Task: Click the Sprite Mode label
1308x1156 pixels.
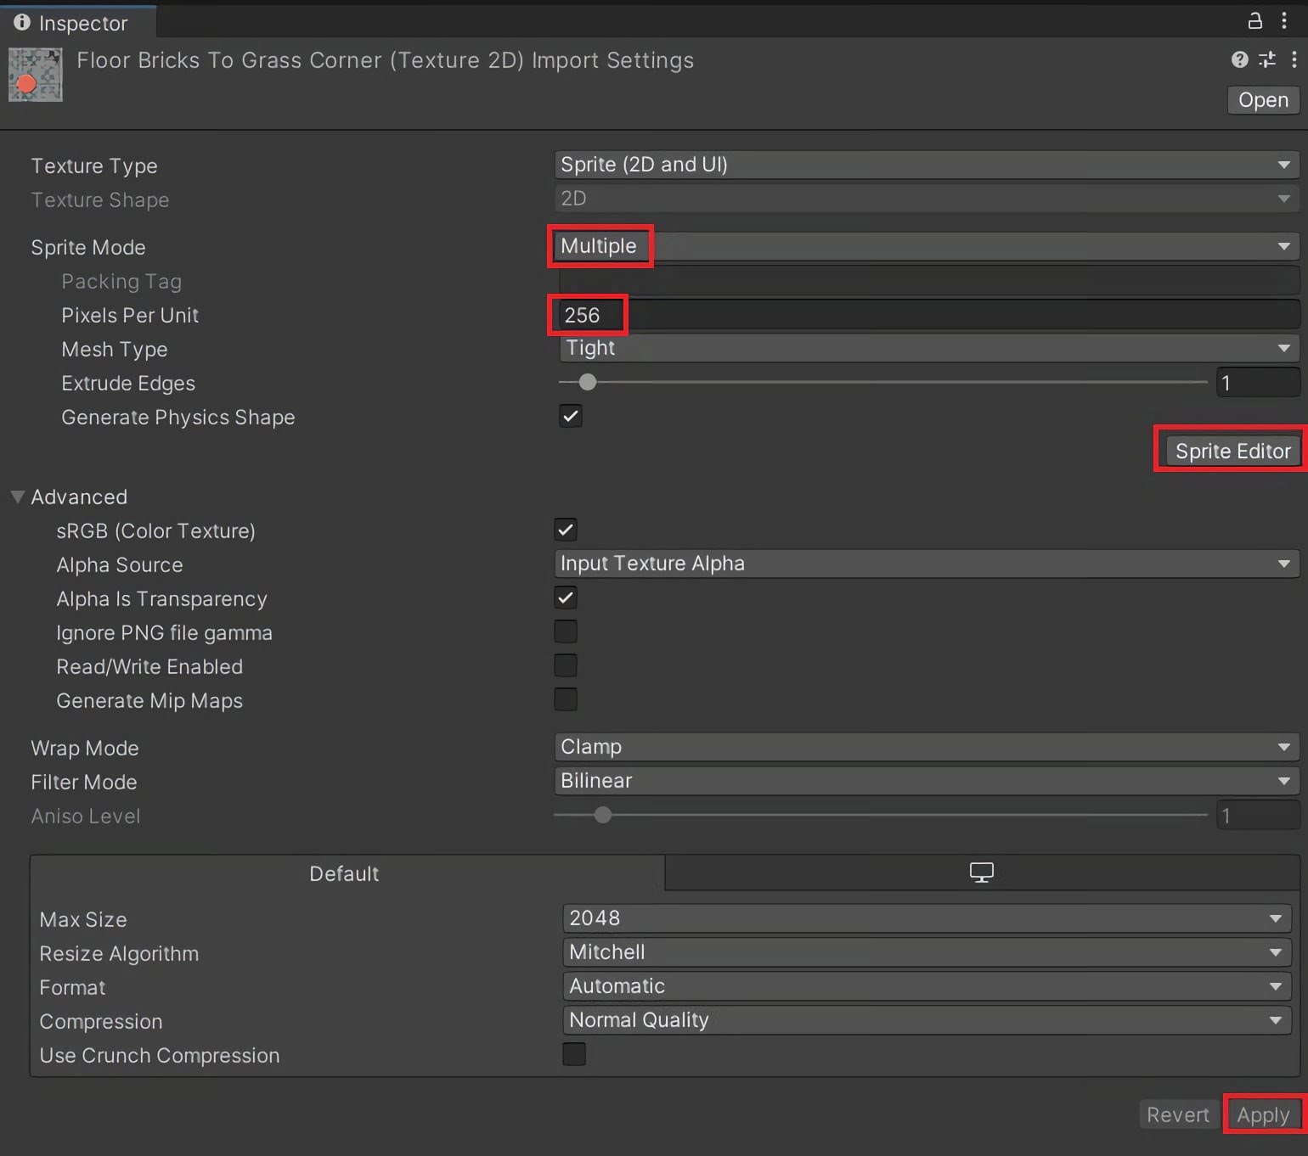Action: click(x=88, y=248)
